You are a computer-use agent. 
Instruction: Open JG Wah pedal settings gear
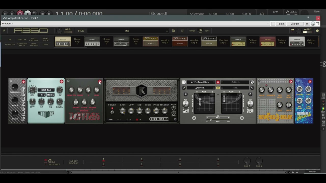68,81
